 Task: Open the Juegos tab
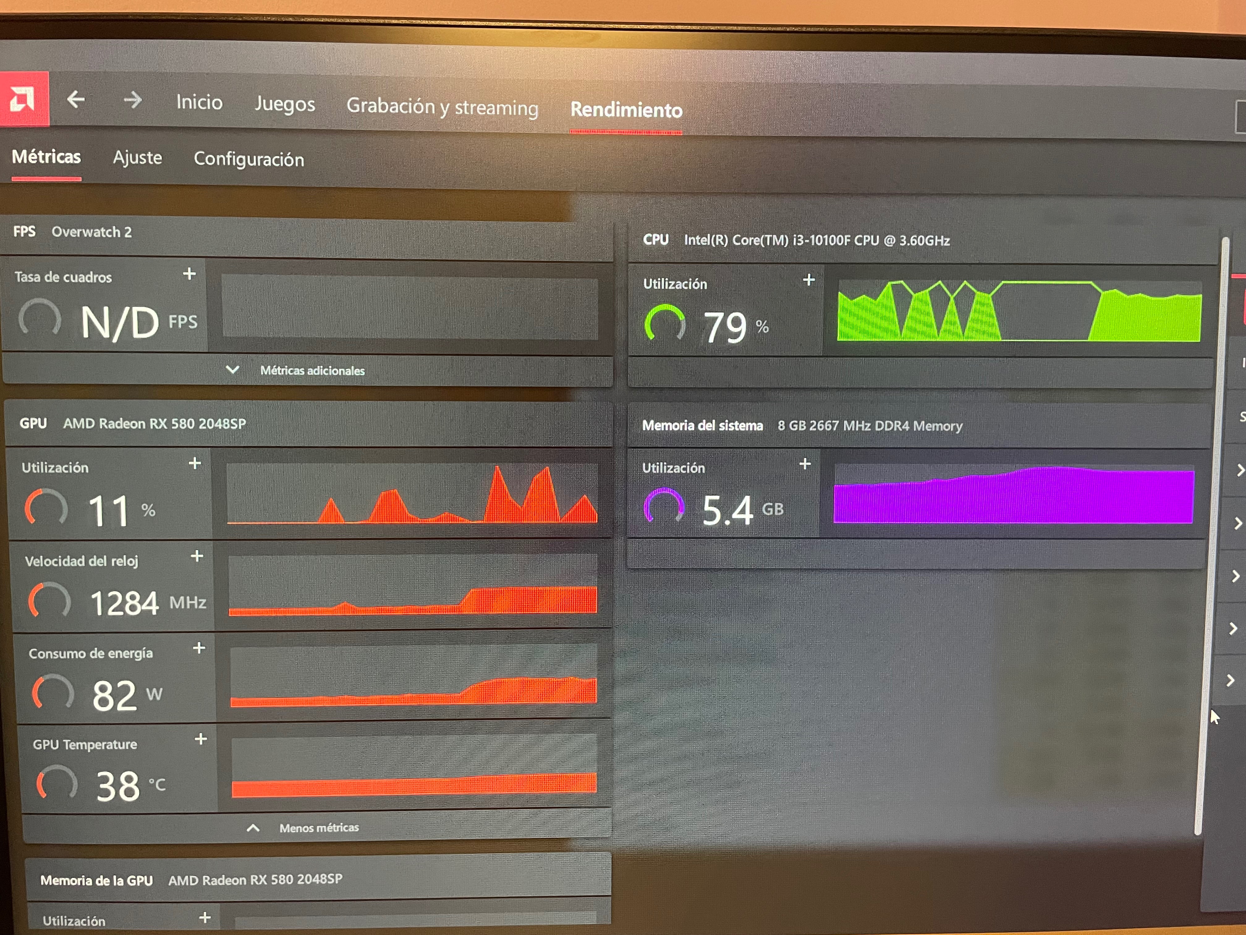[x=285, y=104]
